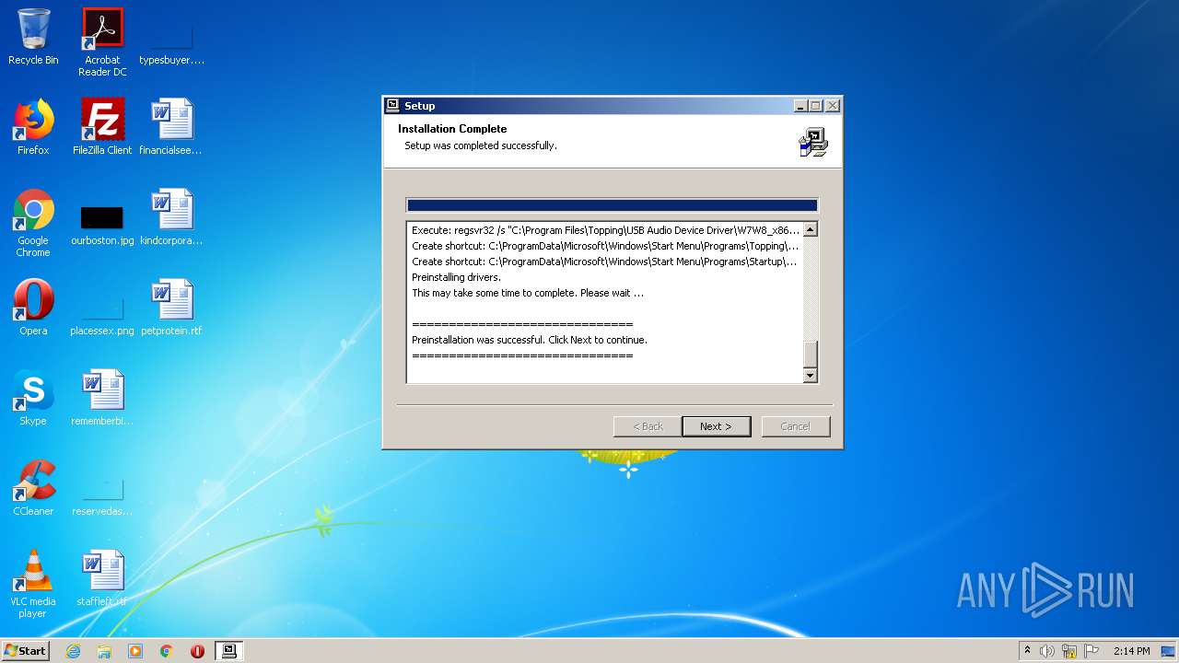1179x663 pixels.
Task: Select the typesbuyer desktop file
Action: [x=171, y=38]
